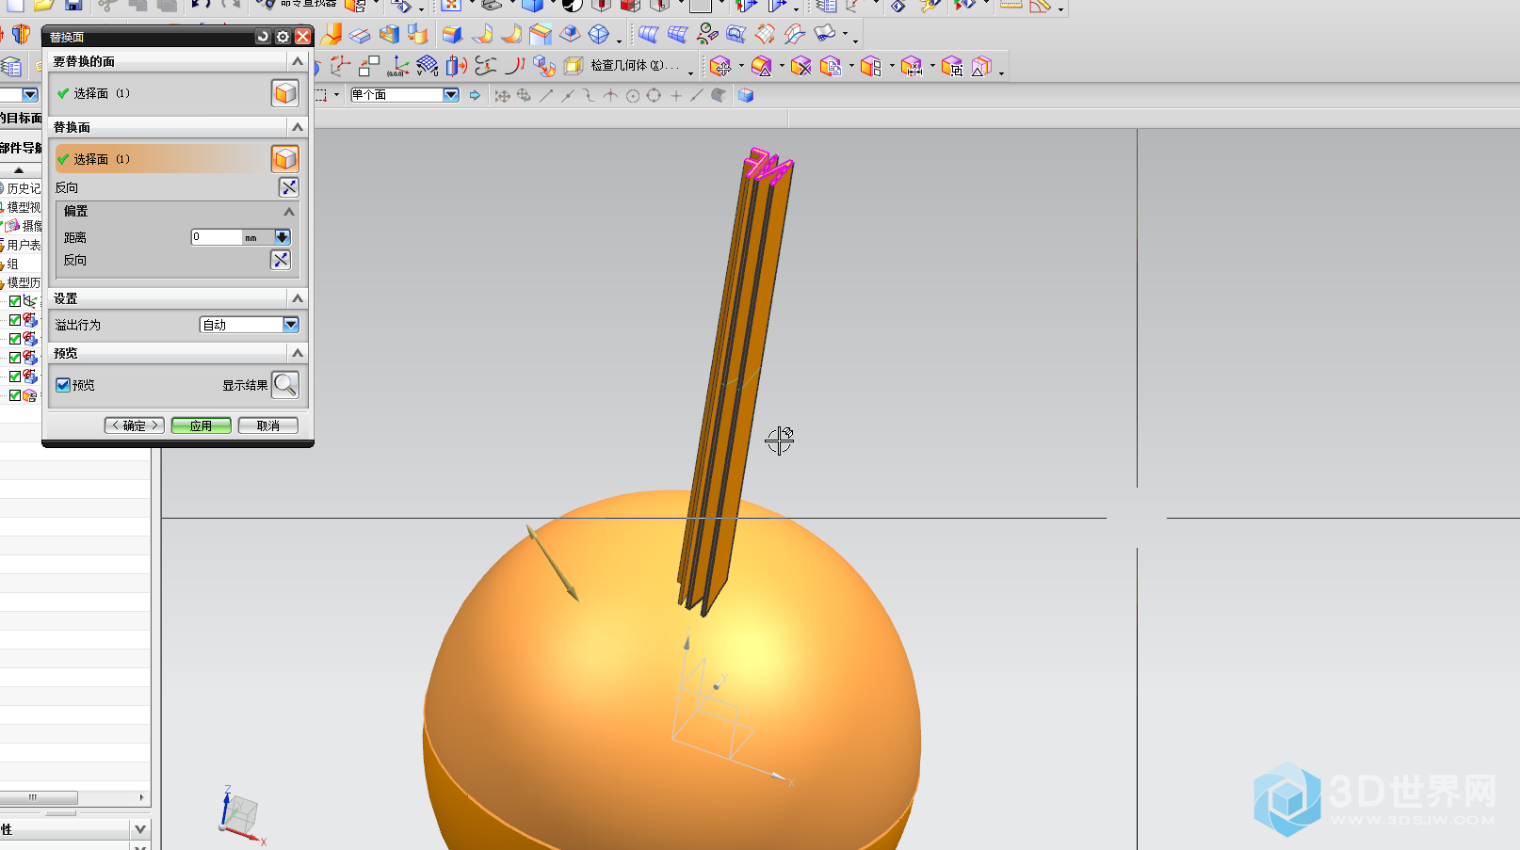Enable Existing Point plus-sign snap icon
This screenshot has height=850, width=1520.
coord(676,95)
